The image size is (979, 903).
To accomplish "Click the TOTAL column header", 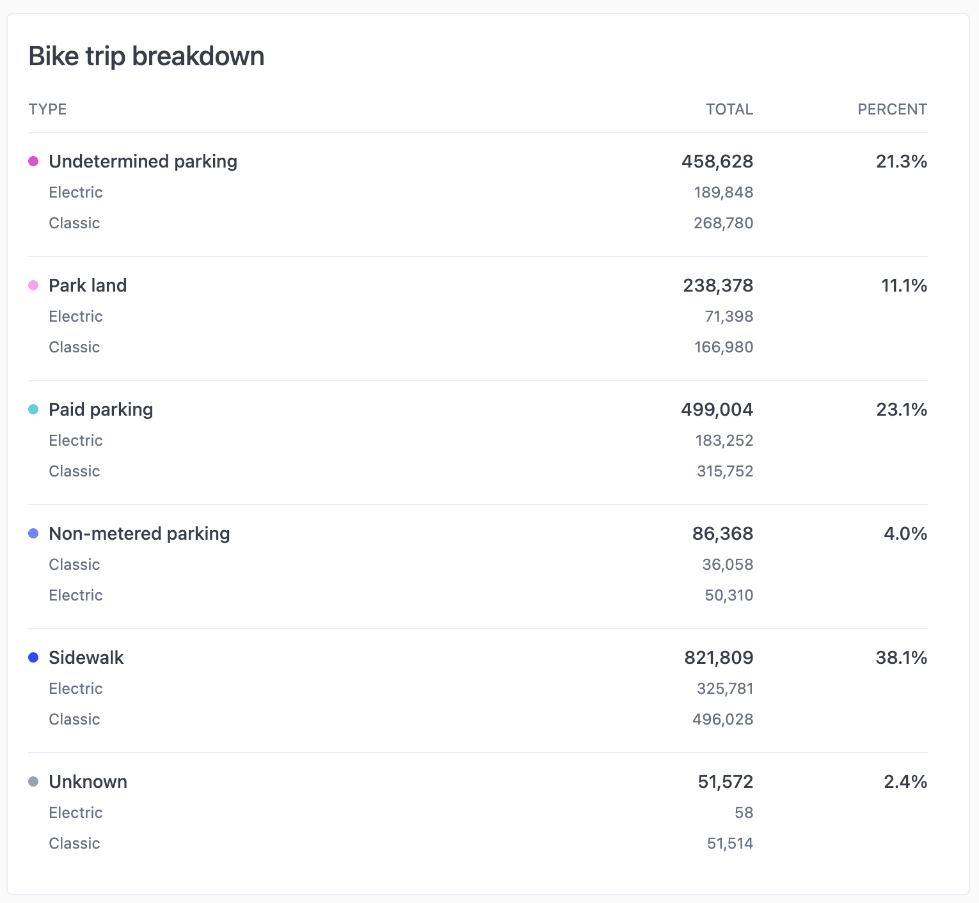I will [729, 109].
